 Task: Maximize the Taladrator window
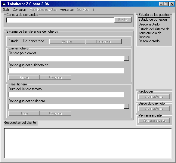click(166, 4)
